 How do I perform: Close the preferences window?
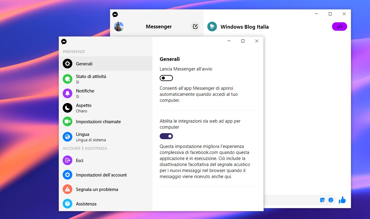tap(257, 41)
